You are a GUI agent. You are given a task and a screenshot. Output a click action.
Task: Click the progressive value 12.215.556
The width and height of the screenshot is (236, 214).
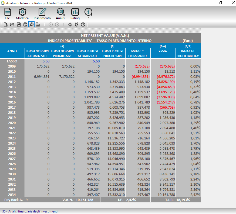116,143
